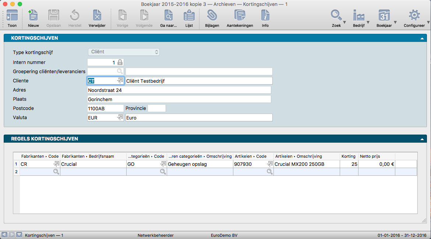Click the Netto prijs 0,00 € cell

tap(377, 164)
